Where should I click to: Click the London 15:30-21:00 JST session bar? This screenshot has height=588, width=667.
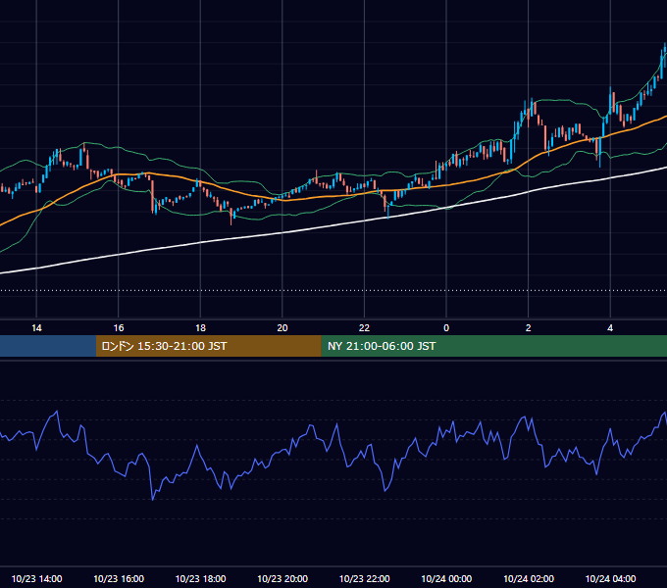(x=208, y=346)
